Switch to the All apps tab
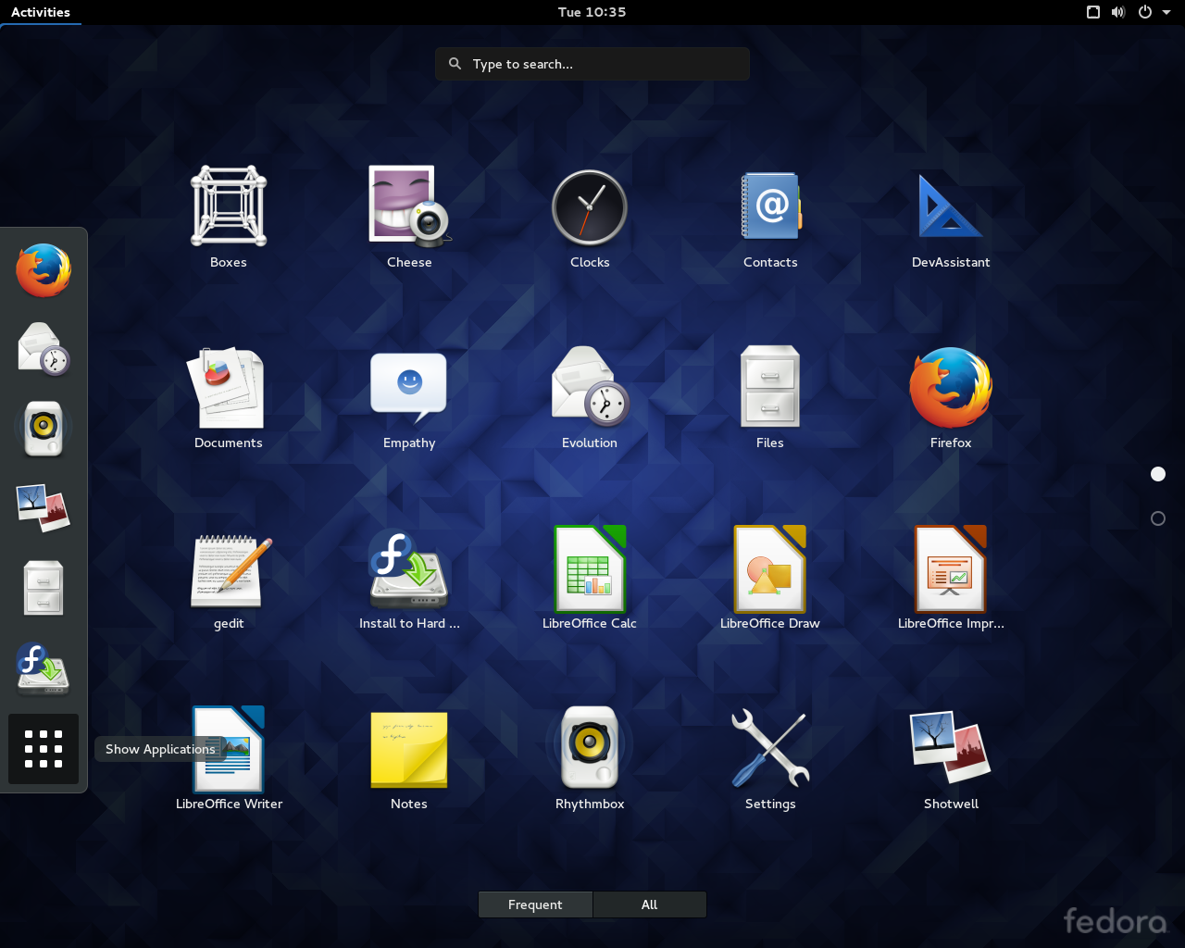This screenshot has height=948, width=1185. (x=650, y=904)
